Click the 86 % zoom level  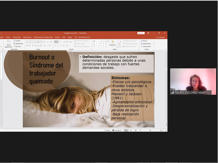tap(161, 130)
